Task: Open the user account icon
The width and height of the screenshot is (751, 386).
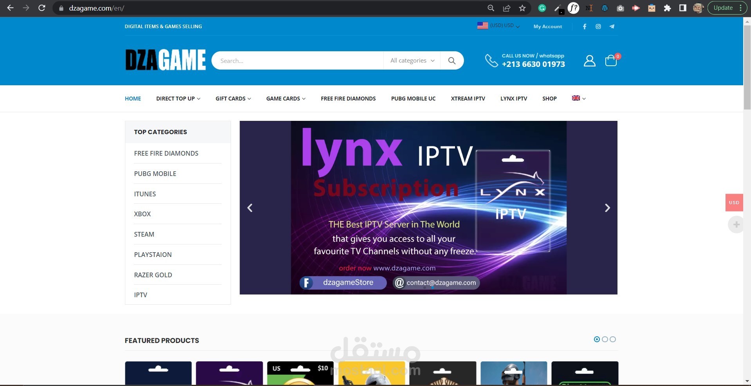Action: click(x=590, y=61)
